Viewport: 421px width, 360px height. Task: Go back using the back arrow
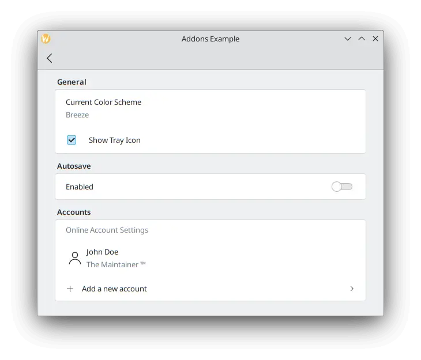tap(50, 58)
